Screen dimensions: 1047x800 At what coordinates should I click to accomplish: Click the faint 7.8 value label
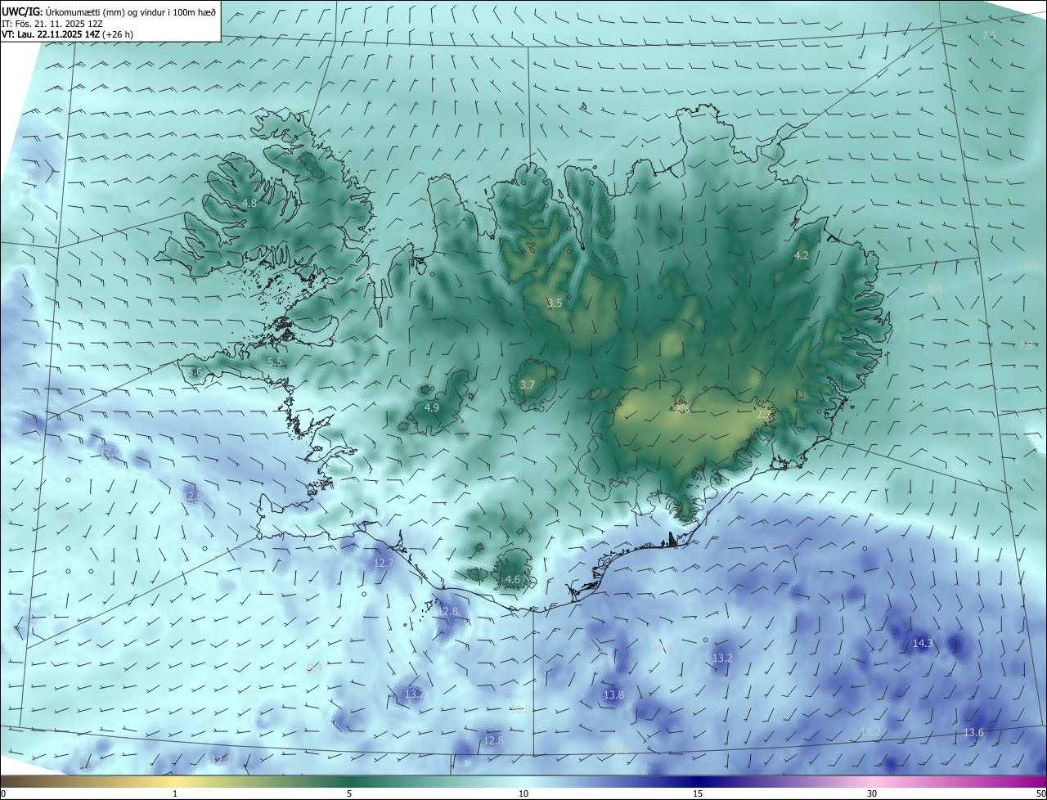(x=1027, y=345)
